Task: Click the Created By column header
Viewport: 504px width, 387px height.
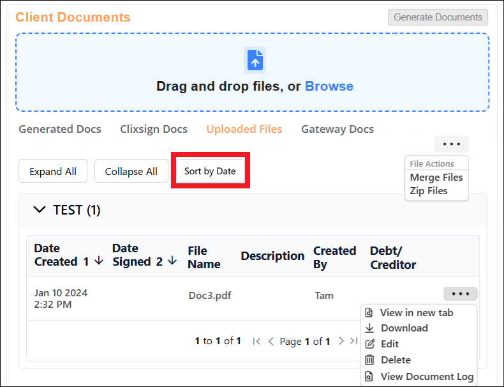Action: 334,257
